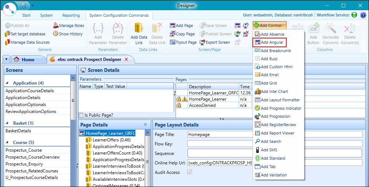This screenshot has height=187, width=369.
Task: Toggle Audit Access checkbox
Action: coord(189,172)
